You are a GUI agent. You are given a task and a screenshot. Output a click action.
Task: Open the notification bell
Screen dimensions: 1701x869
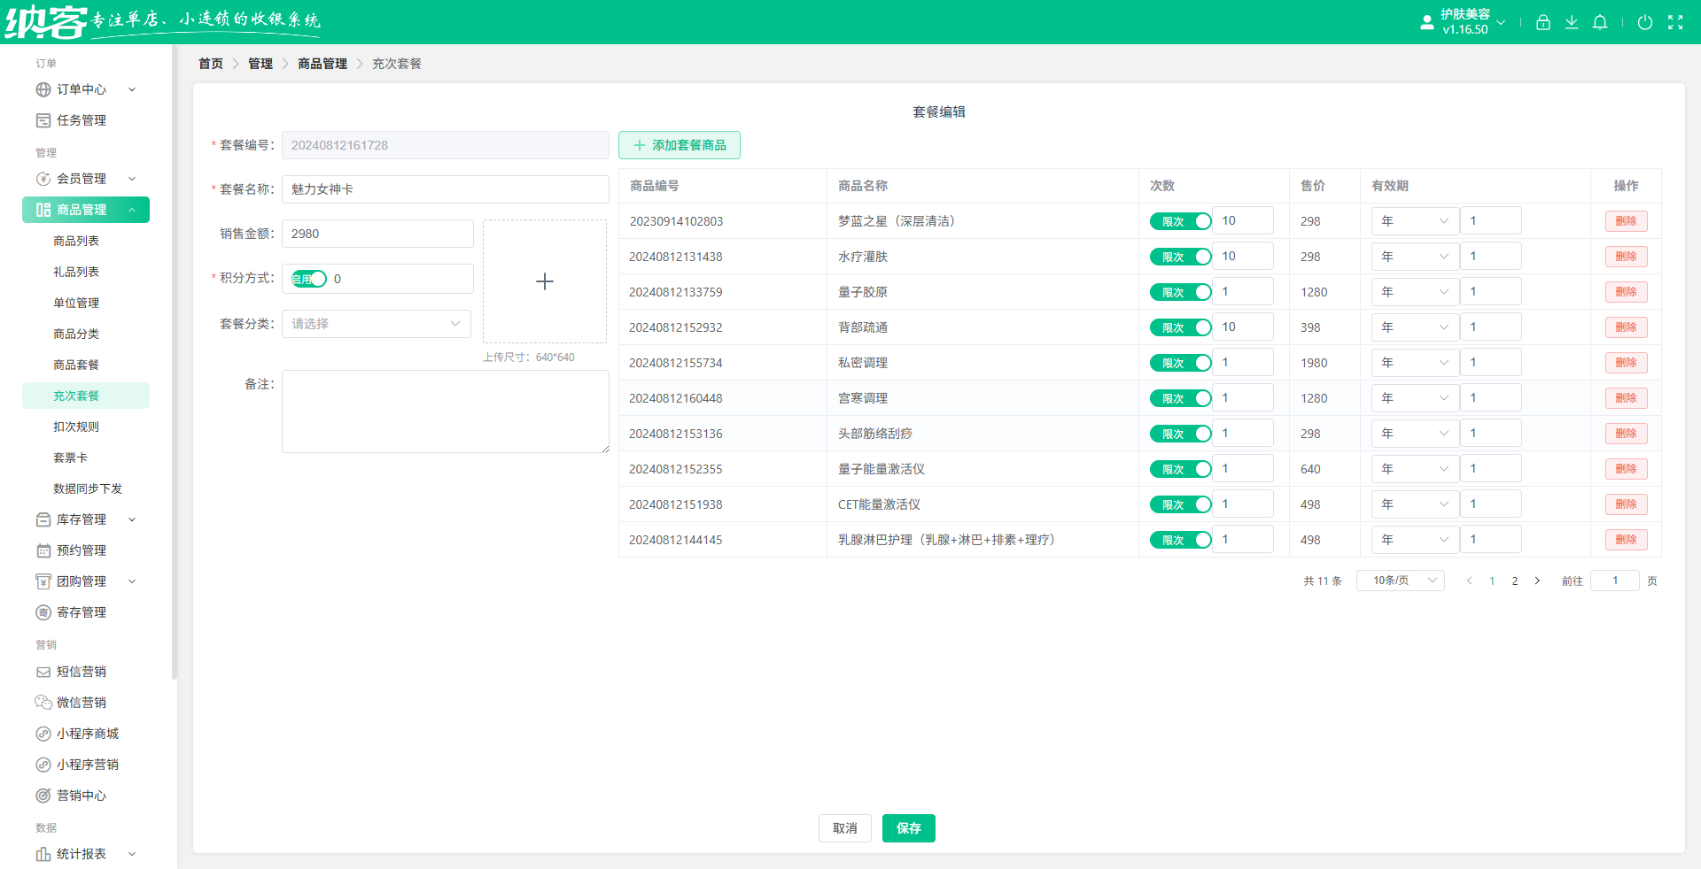(x=1600, y=22)
